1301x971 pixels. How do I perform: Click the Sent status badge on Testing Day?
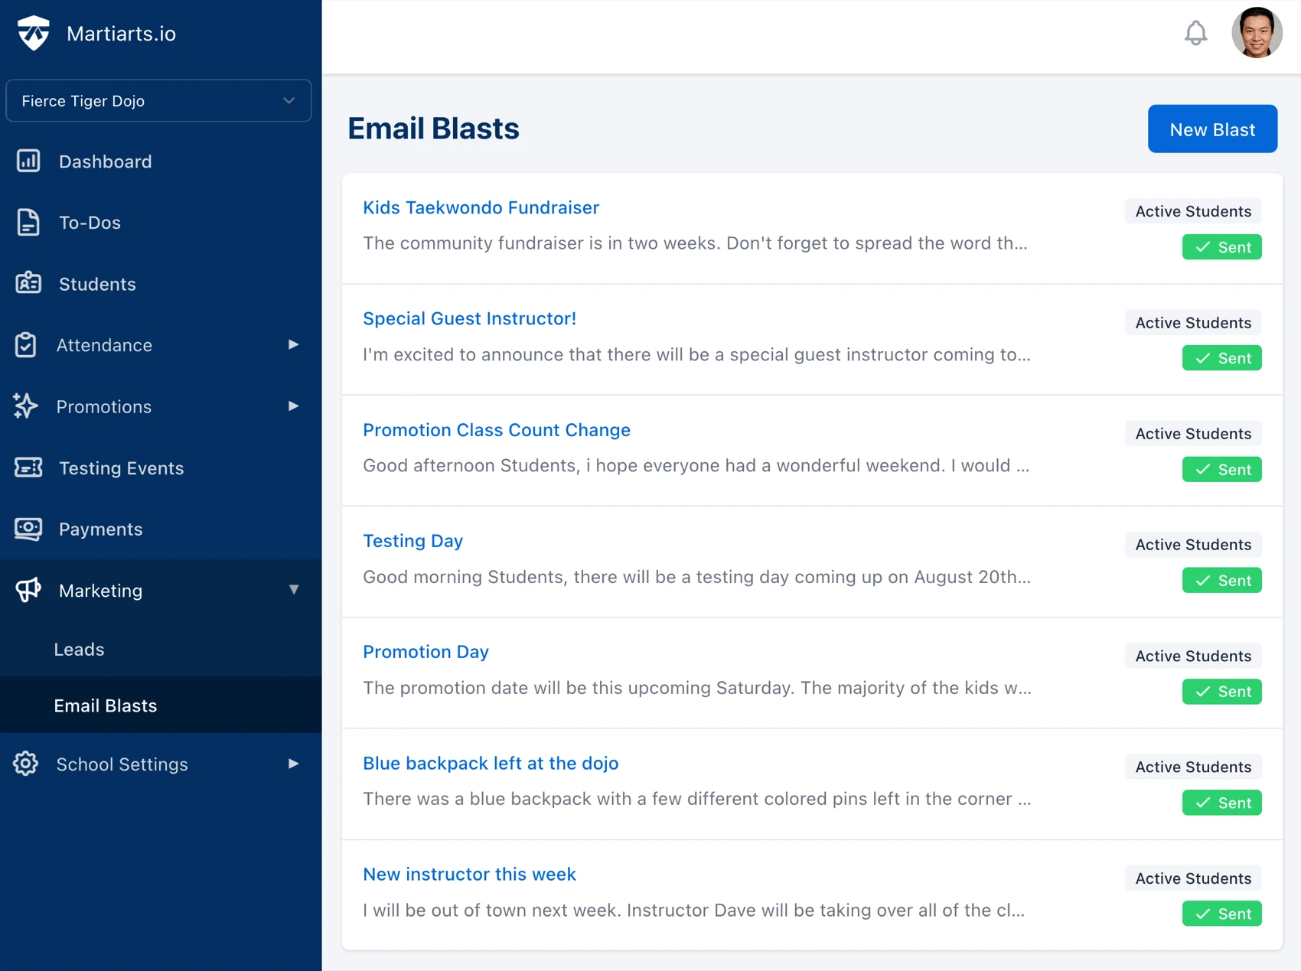point(1221,580)
